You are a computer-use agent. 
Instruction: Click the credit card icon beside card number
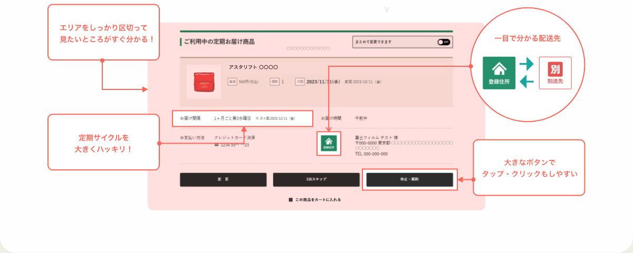217,145
